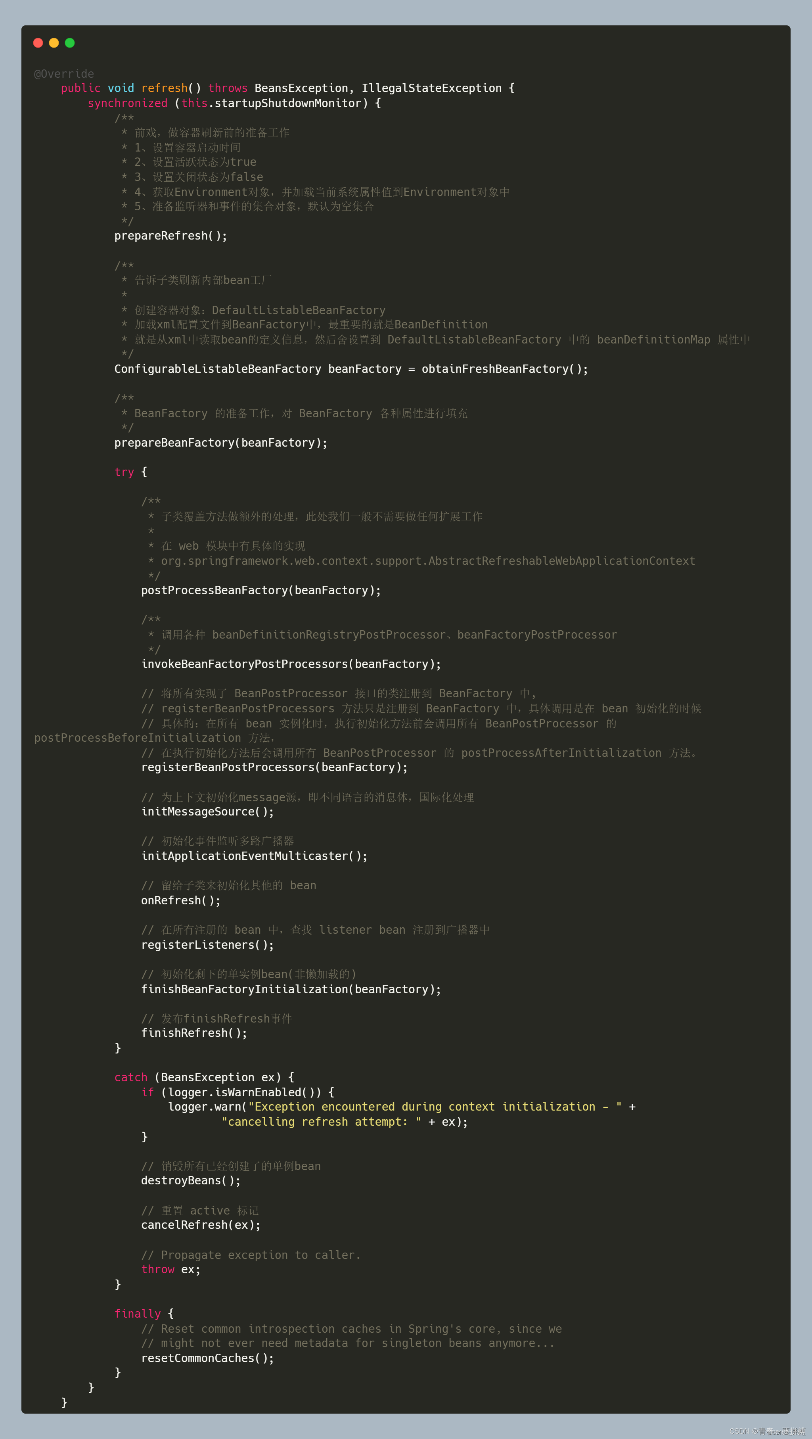Click the @Override annotation
This screenshot has width=812, height=1439.
pyautogui.click(x=64, y=74)
